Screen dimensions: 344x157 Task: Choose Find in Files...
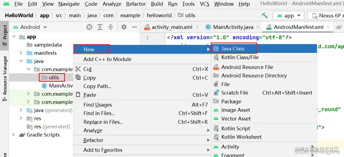tap(142, 113)
